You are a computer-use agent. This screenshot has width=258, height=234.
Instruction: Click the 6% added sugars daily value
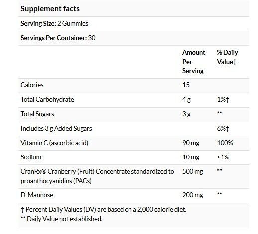[x=223, y=128]
